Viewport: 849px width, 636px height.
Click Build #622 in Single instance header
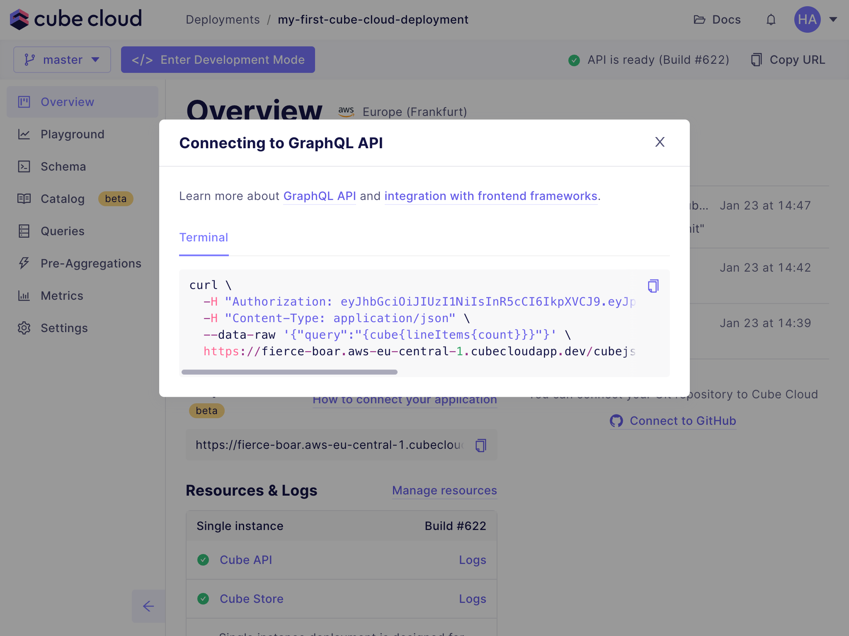click(x=455, y=526)
